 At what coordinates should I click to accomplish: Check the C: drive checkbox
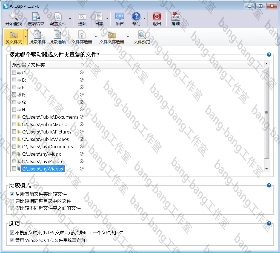pyautogui.click(x=14, y=73)
